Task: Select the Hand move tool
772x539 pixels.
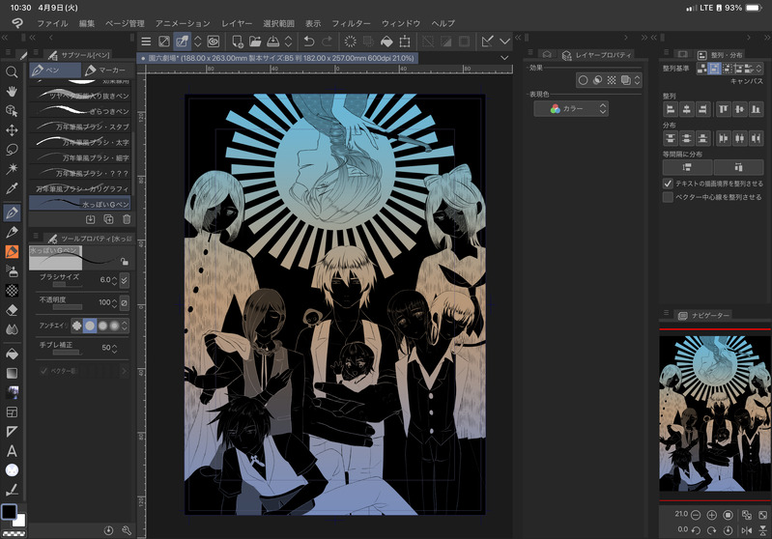Action: click(x=12, y=92)
